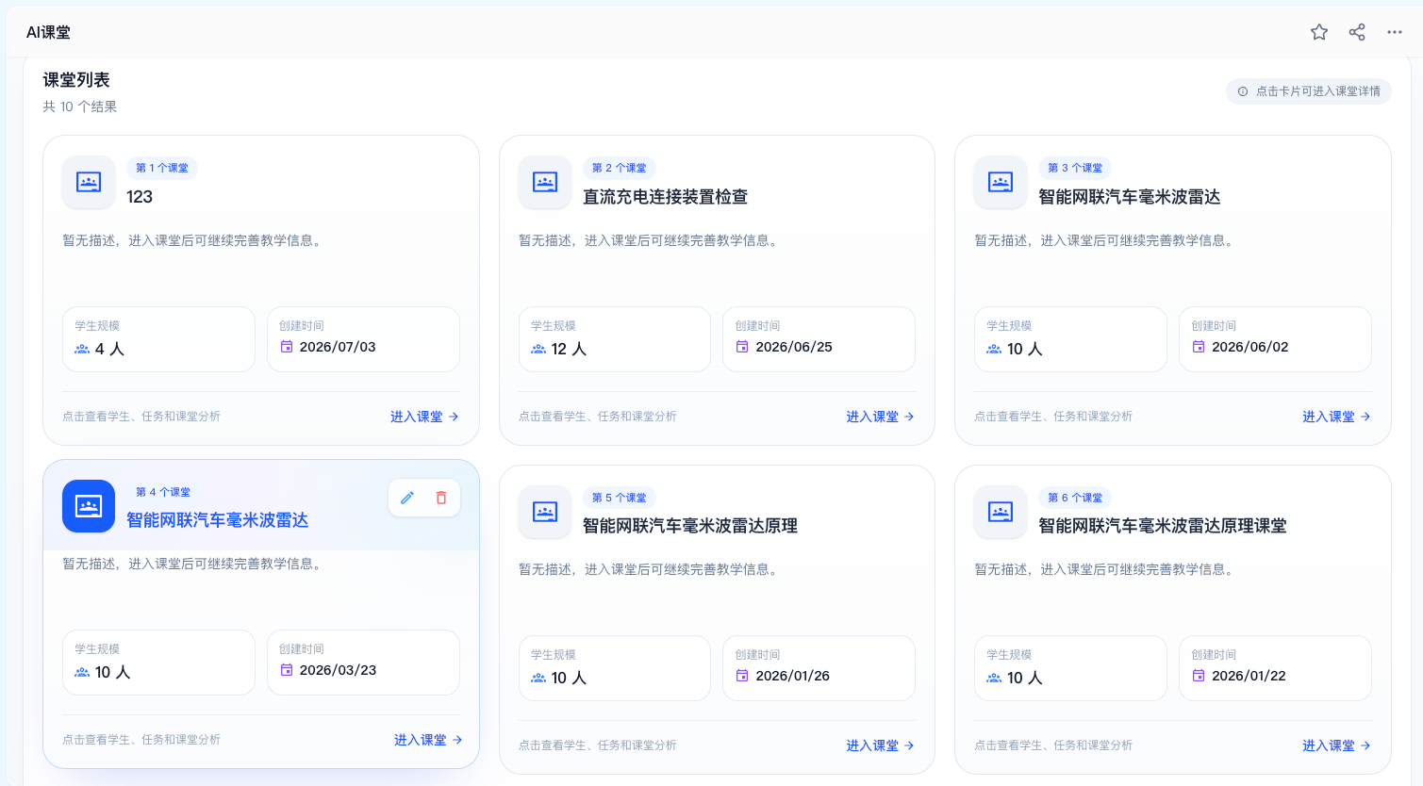Open the share icon in header

(x=1357, y=32)
